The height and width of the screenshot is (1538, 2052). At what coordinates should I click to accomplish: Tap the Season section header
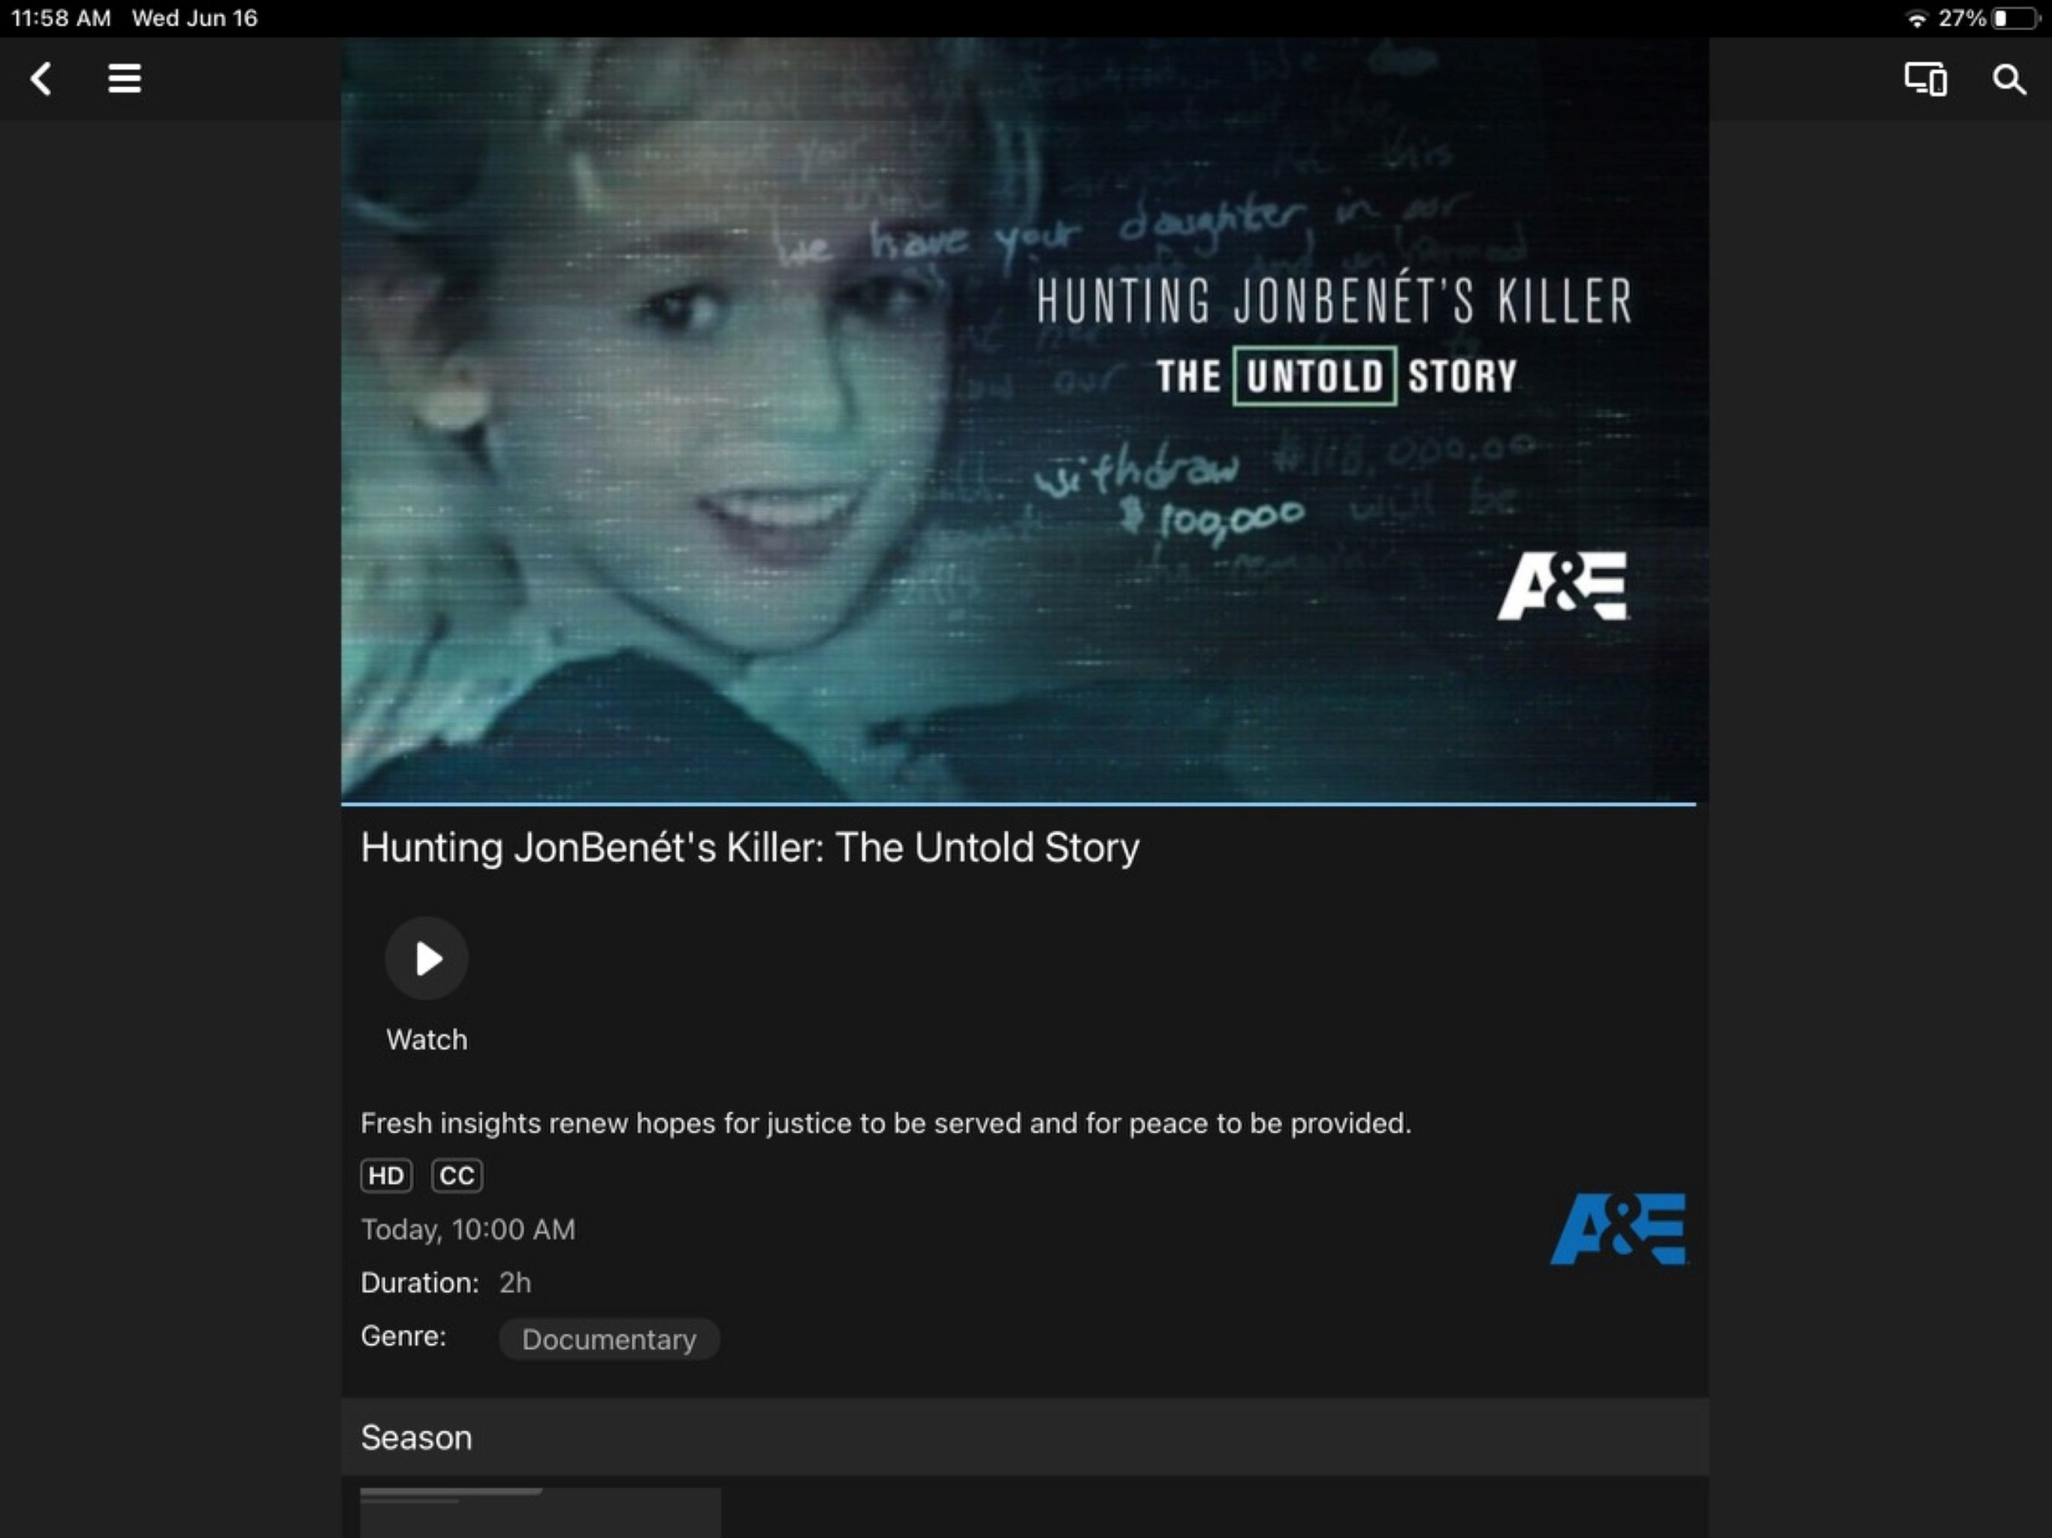(1025, 1437)
